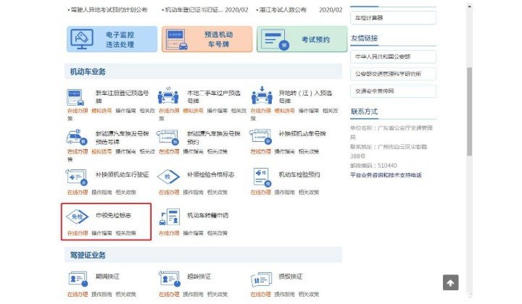Click the 期满换证 license icon
The width and height of the screenshot is (522, 304).
(76, 278)
